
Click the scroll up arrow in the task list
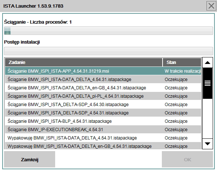point(208,62)
